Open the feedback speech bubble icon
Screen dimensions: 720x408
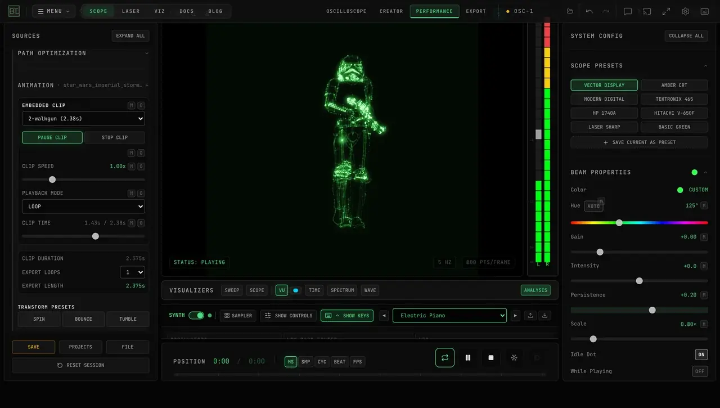click(x=628, y=11)
